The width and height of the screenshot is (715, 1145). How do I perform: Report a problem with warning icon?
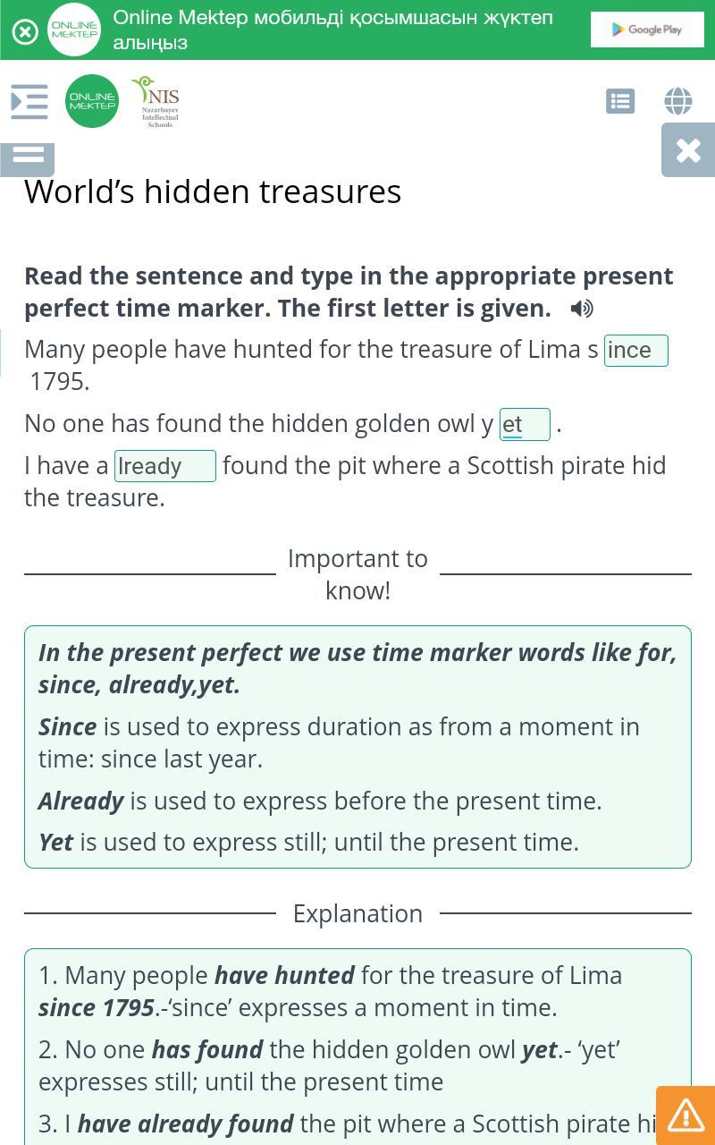click(x=686, y=1115)
